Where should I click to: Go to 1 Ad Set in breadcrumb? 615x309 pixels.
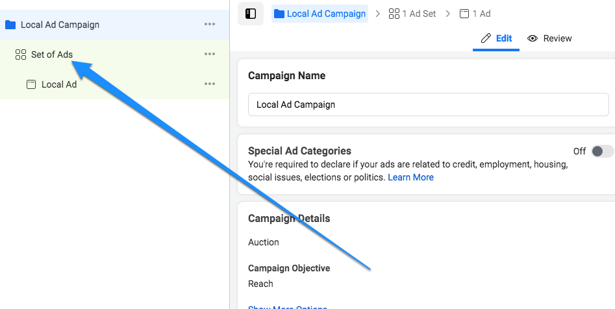click(x=412, y=14)
